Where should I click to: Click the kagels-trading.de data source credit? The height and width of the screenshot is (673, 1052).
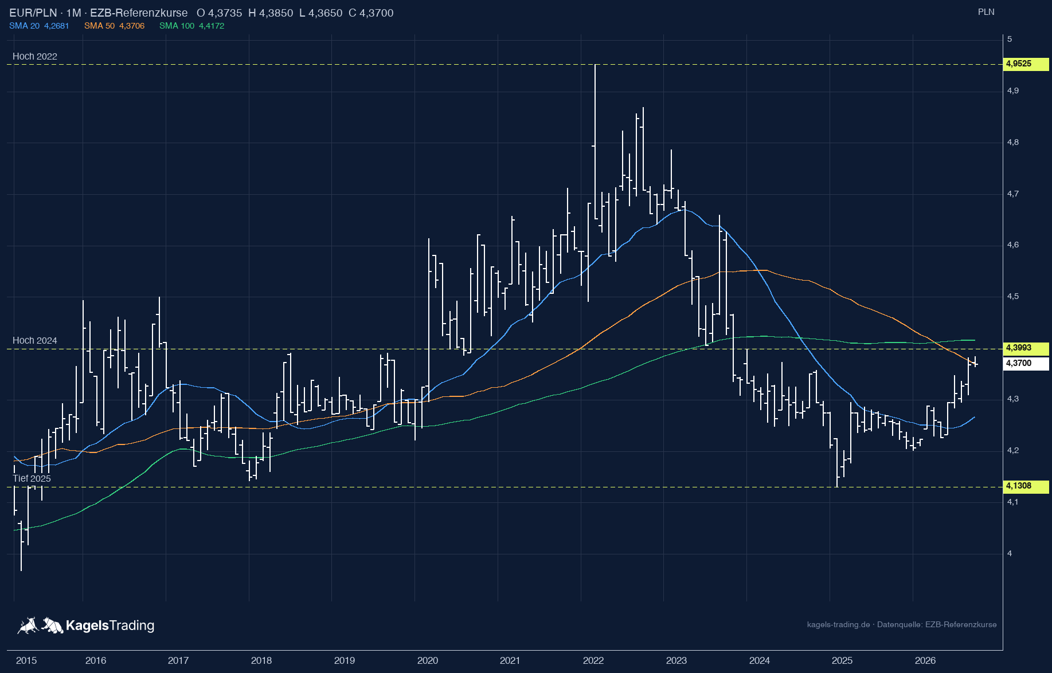tap(902, 624)
